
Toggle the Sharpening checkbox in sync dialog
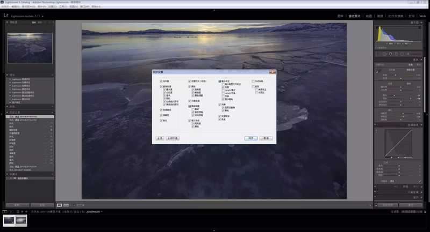pos(161,120)
